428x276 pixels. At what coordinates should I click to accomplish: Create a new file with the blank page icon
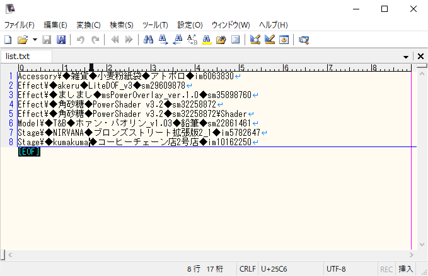coord(8,40)
